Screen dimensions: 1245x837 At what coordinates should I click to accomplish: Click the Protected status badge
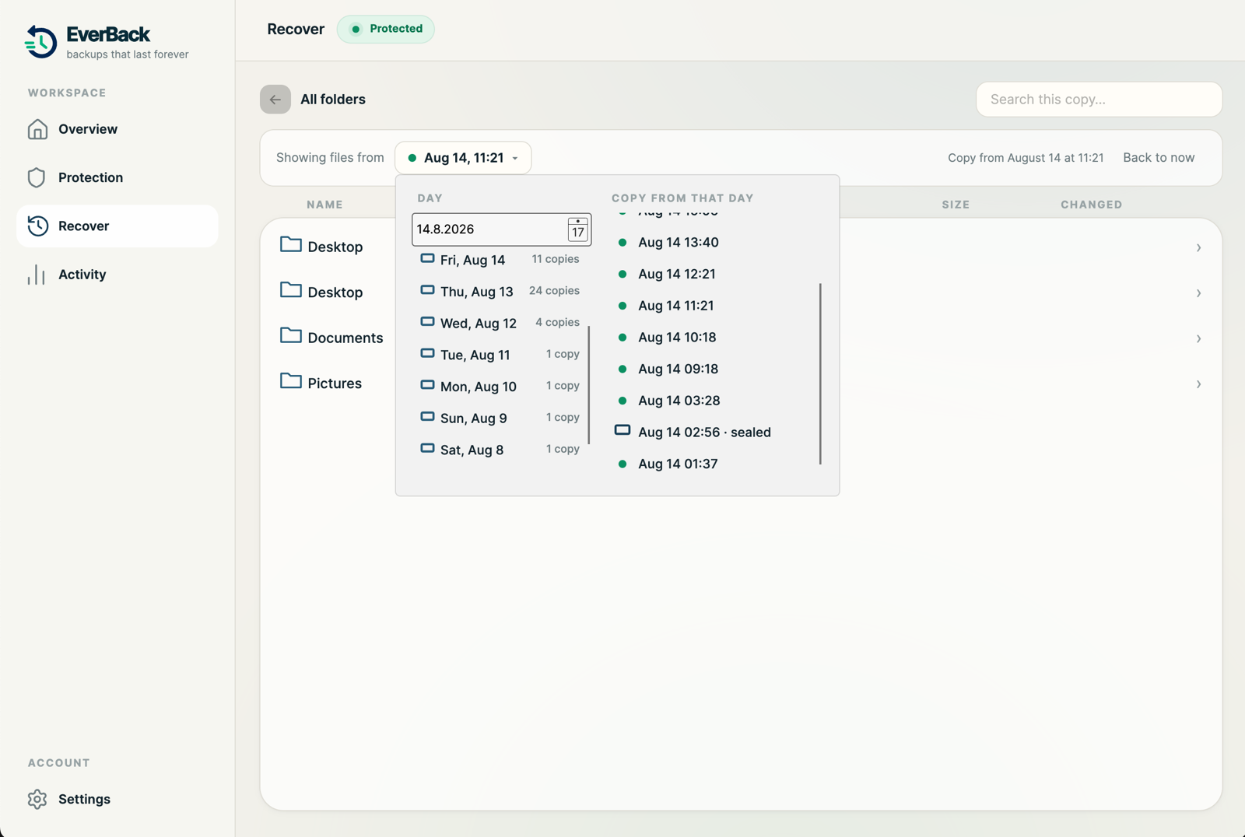(x=386, y=30)
